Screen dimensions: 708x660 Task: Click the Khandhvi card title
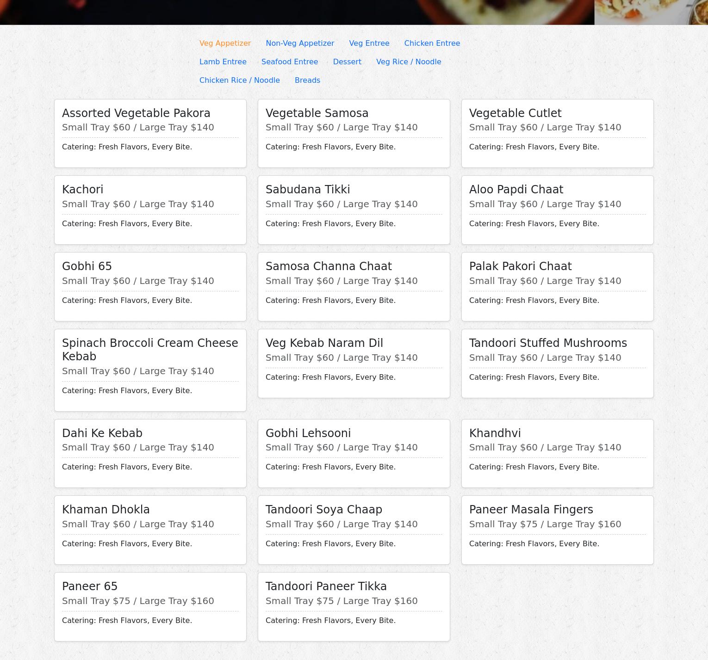(495, 433)
